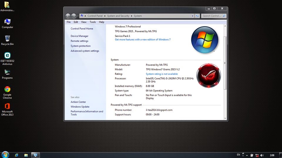282x158 pixels.
Task: Open the Administrator folder desktop icon
Action: (7, 6)
